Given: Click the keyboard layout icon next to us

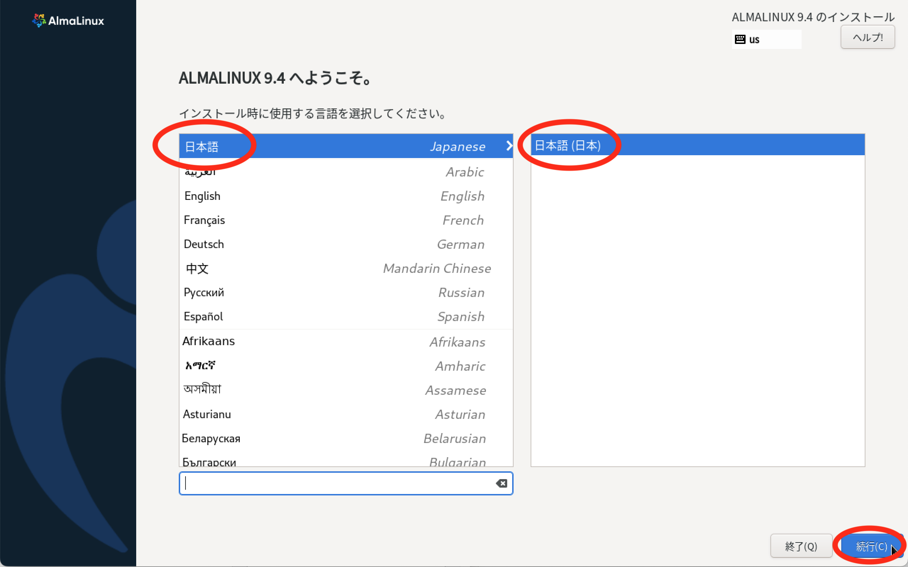Looking at the screenshot, I should [x=740, y=39].
